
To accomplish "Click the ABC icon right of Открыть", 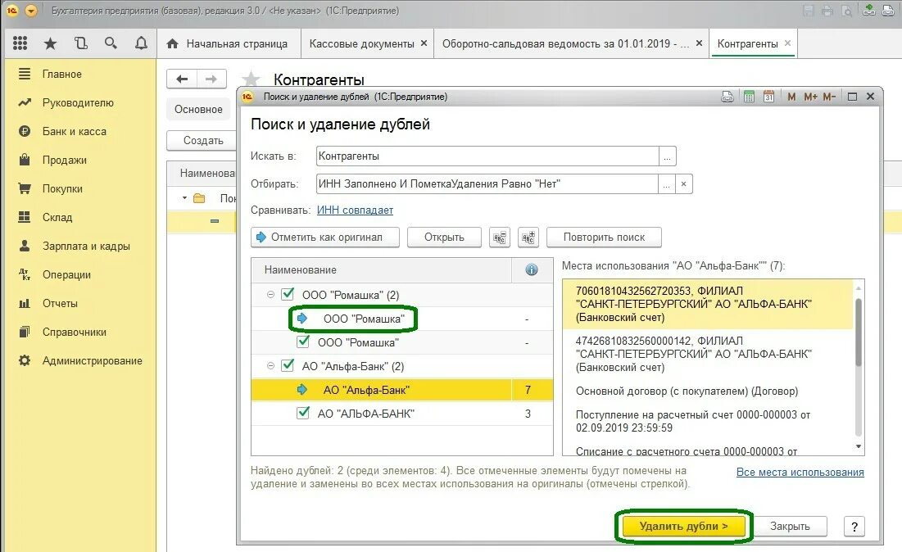I will [x=499, y=237].
